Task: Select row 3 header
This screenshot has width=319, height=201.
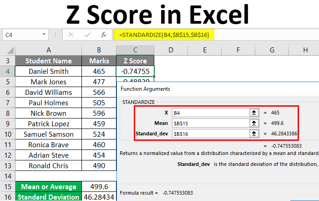Action: tap(8, 61)
